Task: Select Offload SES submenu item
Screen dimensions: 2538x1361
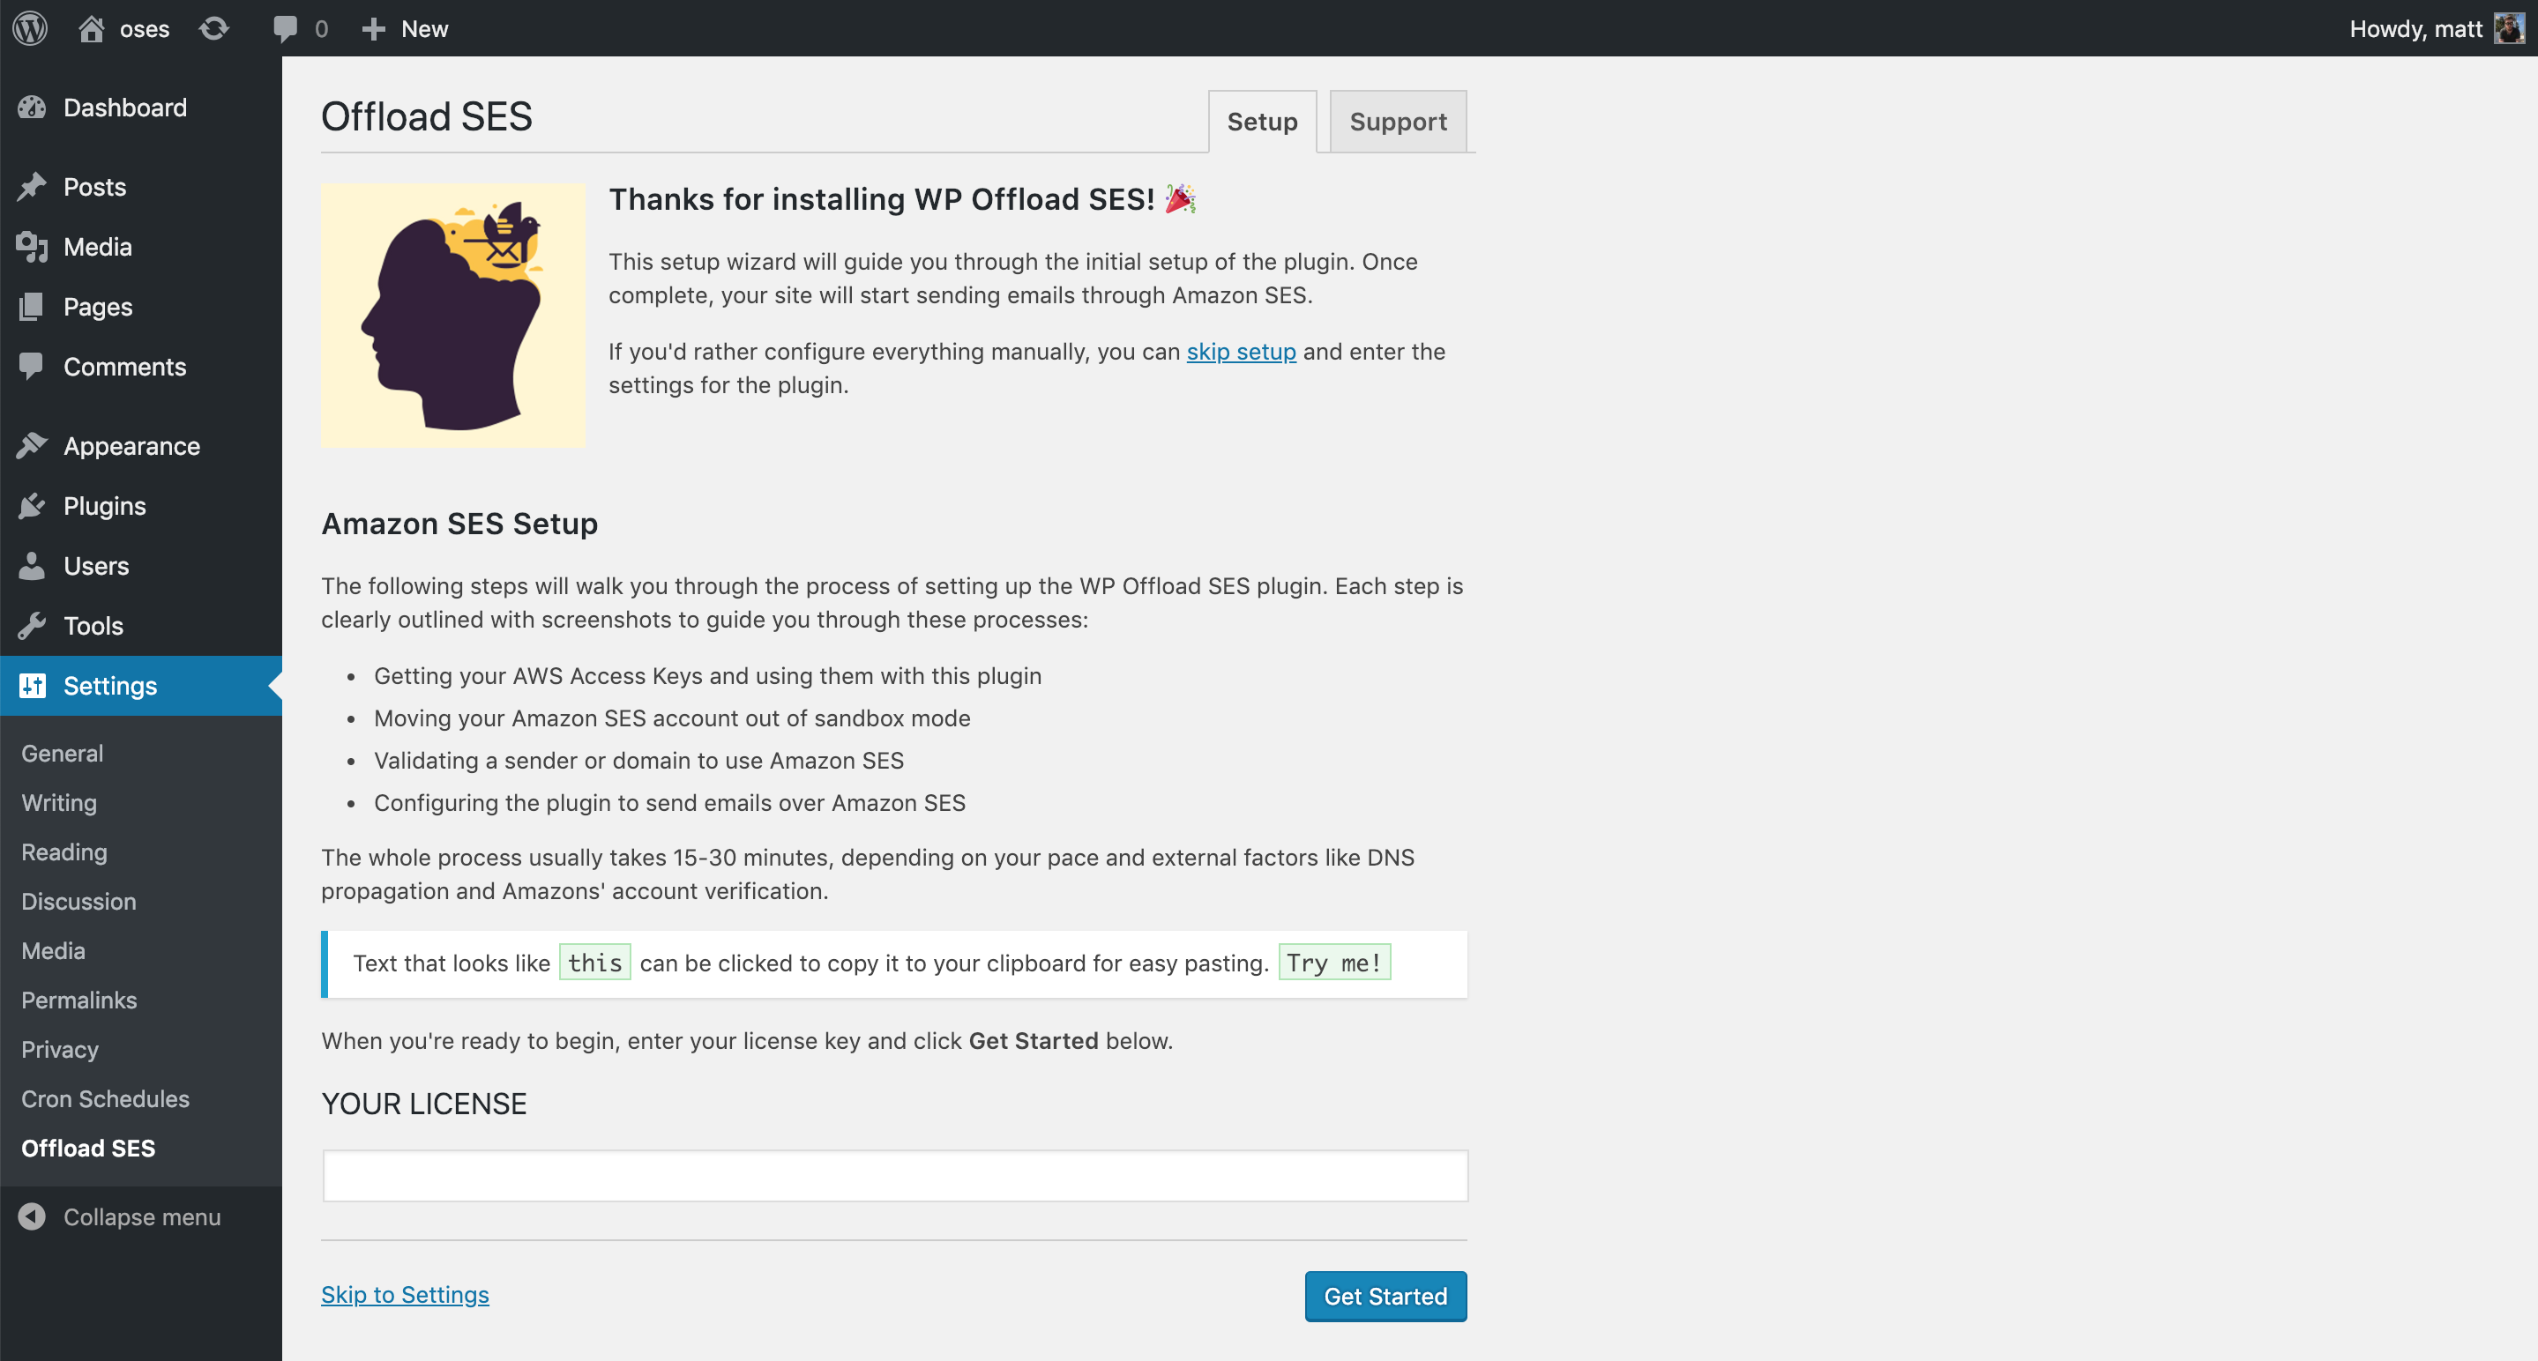Action: (89, 1148)
